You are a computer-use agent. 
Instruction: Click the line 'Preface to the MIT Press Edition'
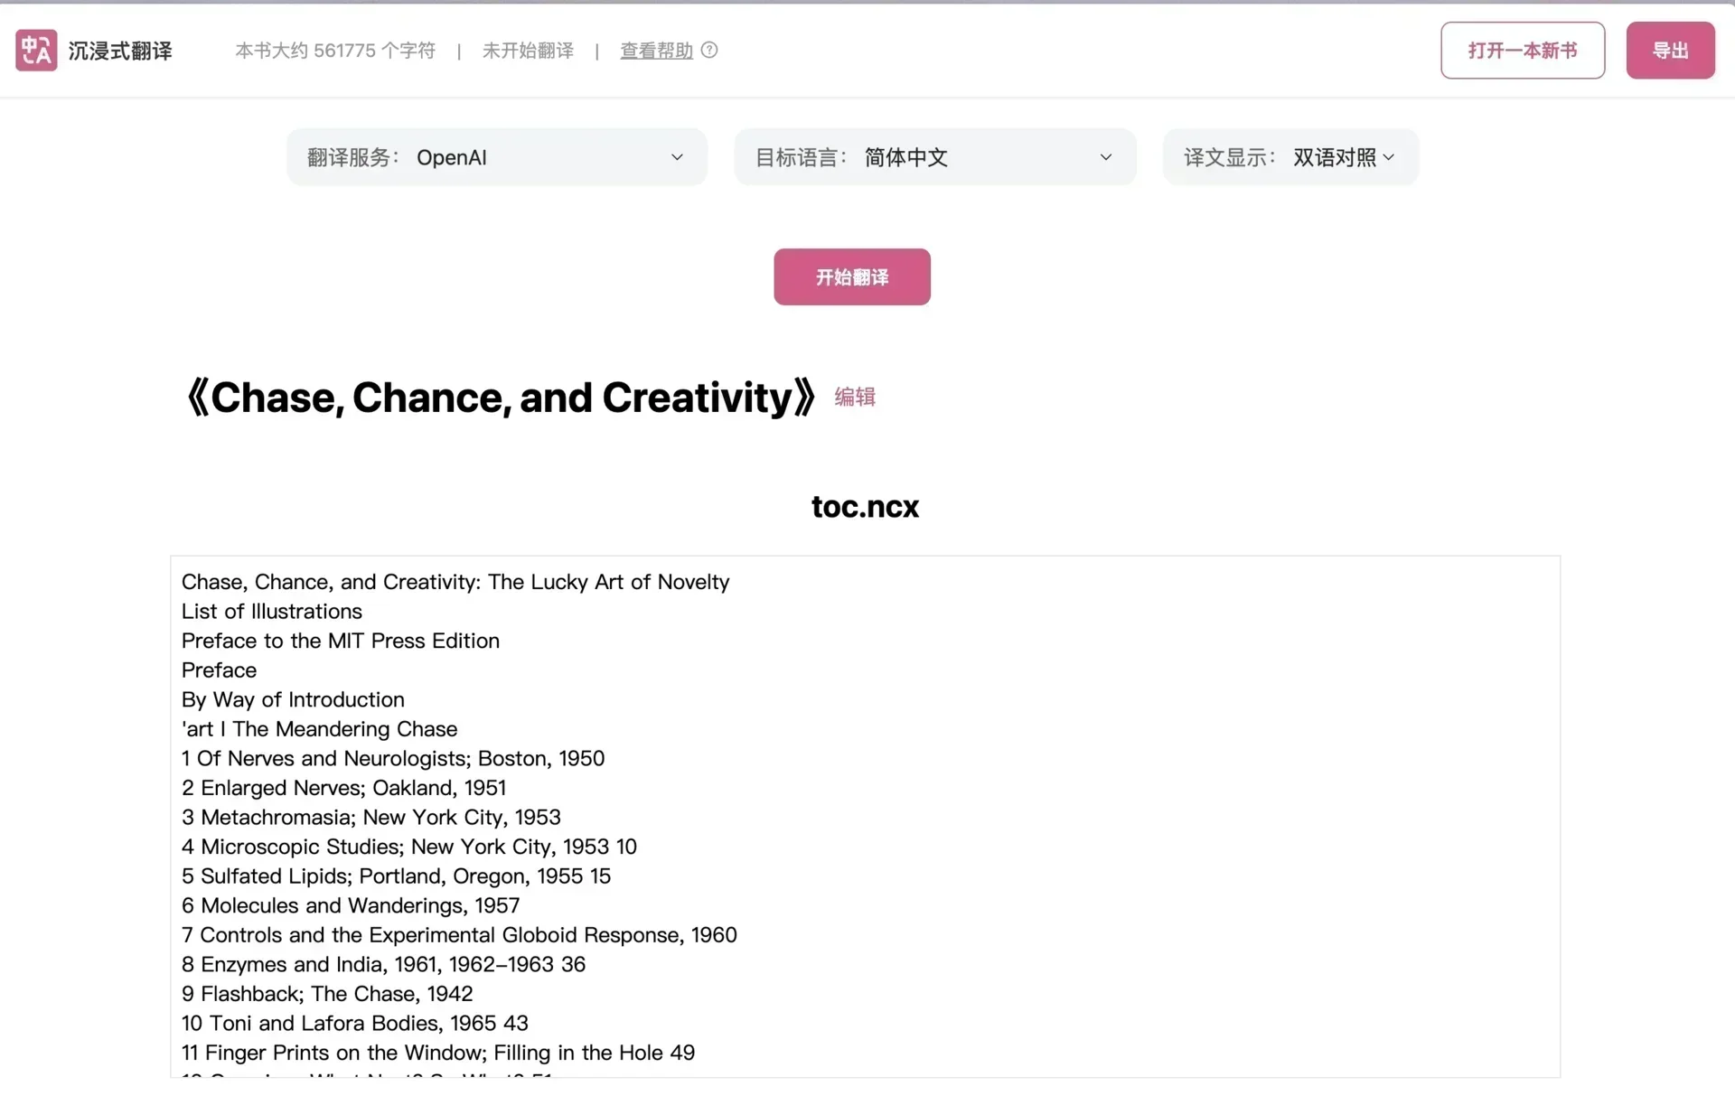[340, 641]
